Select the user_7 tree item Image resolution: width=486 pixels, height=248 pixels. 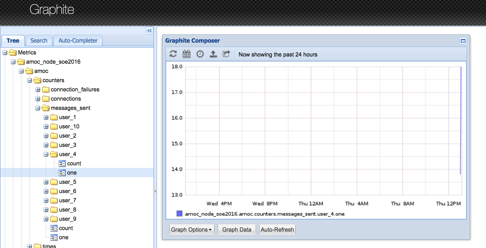67,201
